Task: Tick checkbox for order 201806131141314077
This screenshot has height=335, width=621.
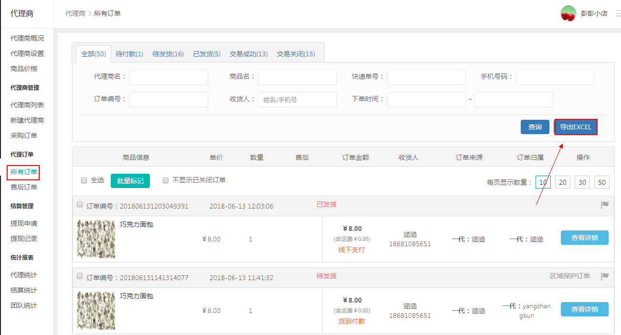Action: click(x=80, y=276)
